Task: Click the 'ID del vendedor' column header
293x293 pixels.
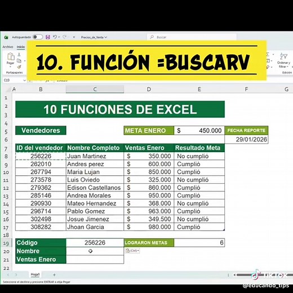Action: coord(41,148)
